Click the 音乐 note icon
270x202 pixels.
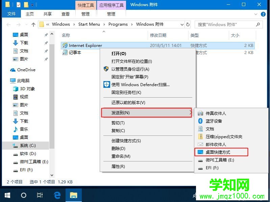click(x=16, y=129)
